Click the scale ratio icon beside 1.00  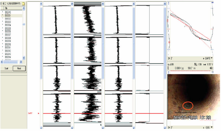[x=196, y=64]
